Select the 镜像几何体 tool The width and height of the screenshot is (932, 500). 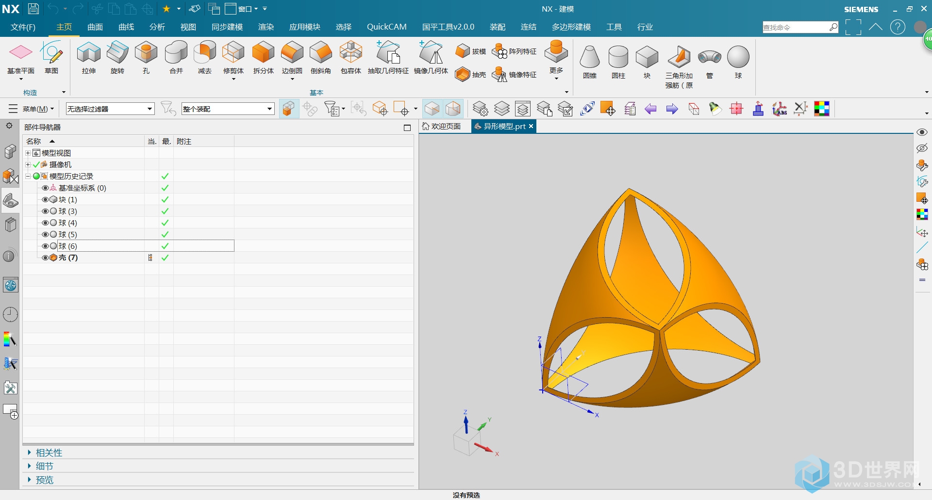pyautogui.click(x=431, y=58)
